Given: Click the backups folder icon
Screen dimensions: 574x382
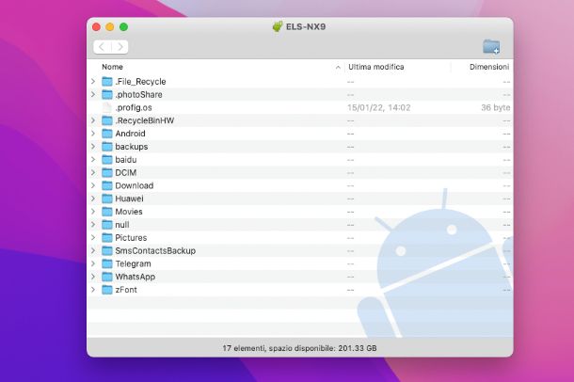Looking at the screenshot, I should (x=107, y=147).
